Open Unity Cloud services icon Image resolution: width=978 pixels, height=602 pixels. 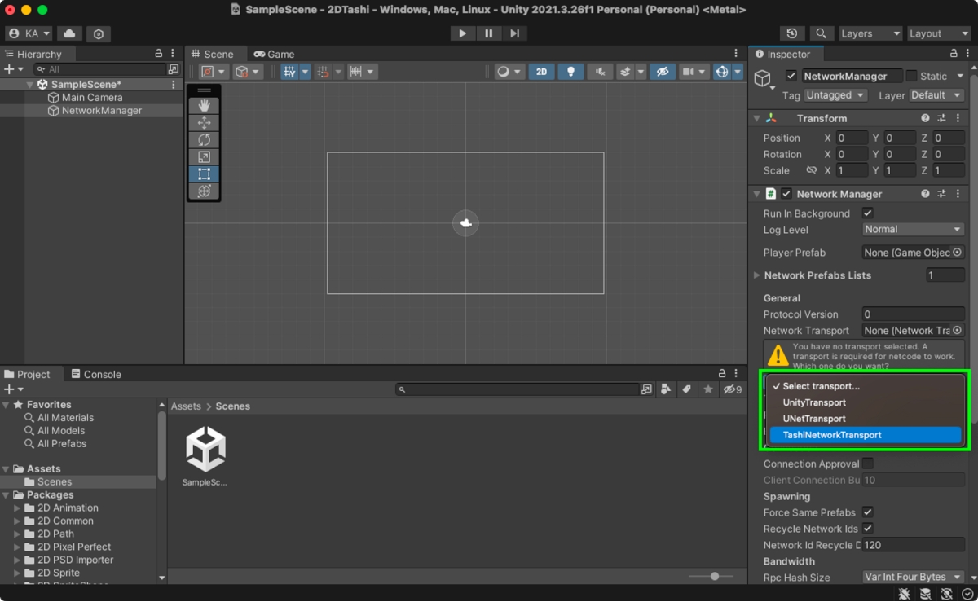(x=69, y=33)
